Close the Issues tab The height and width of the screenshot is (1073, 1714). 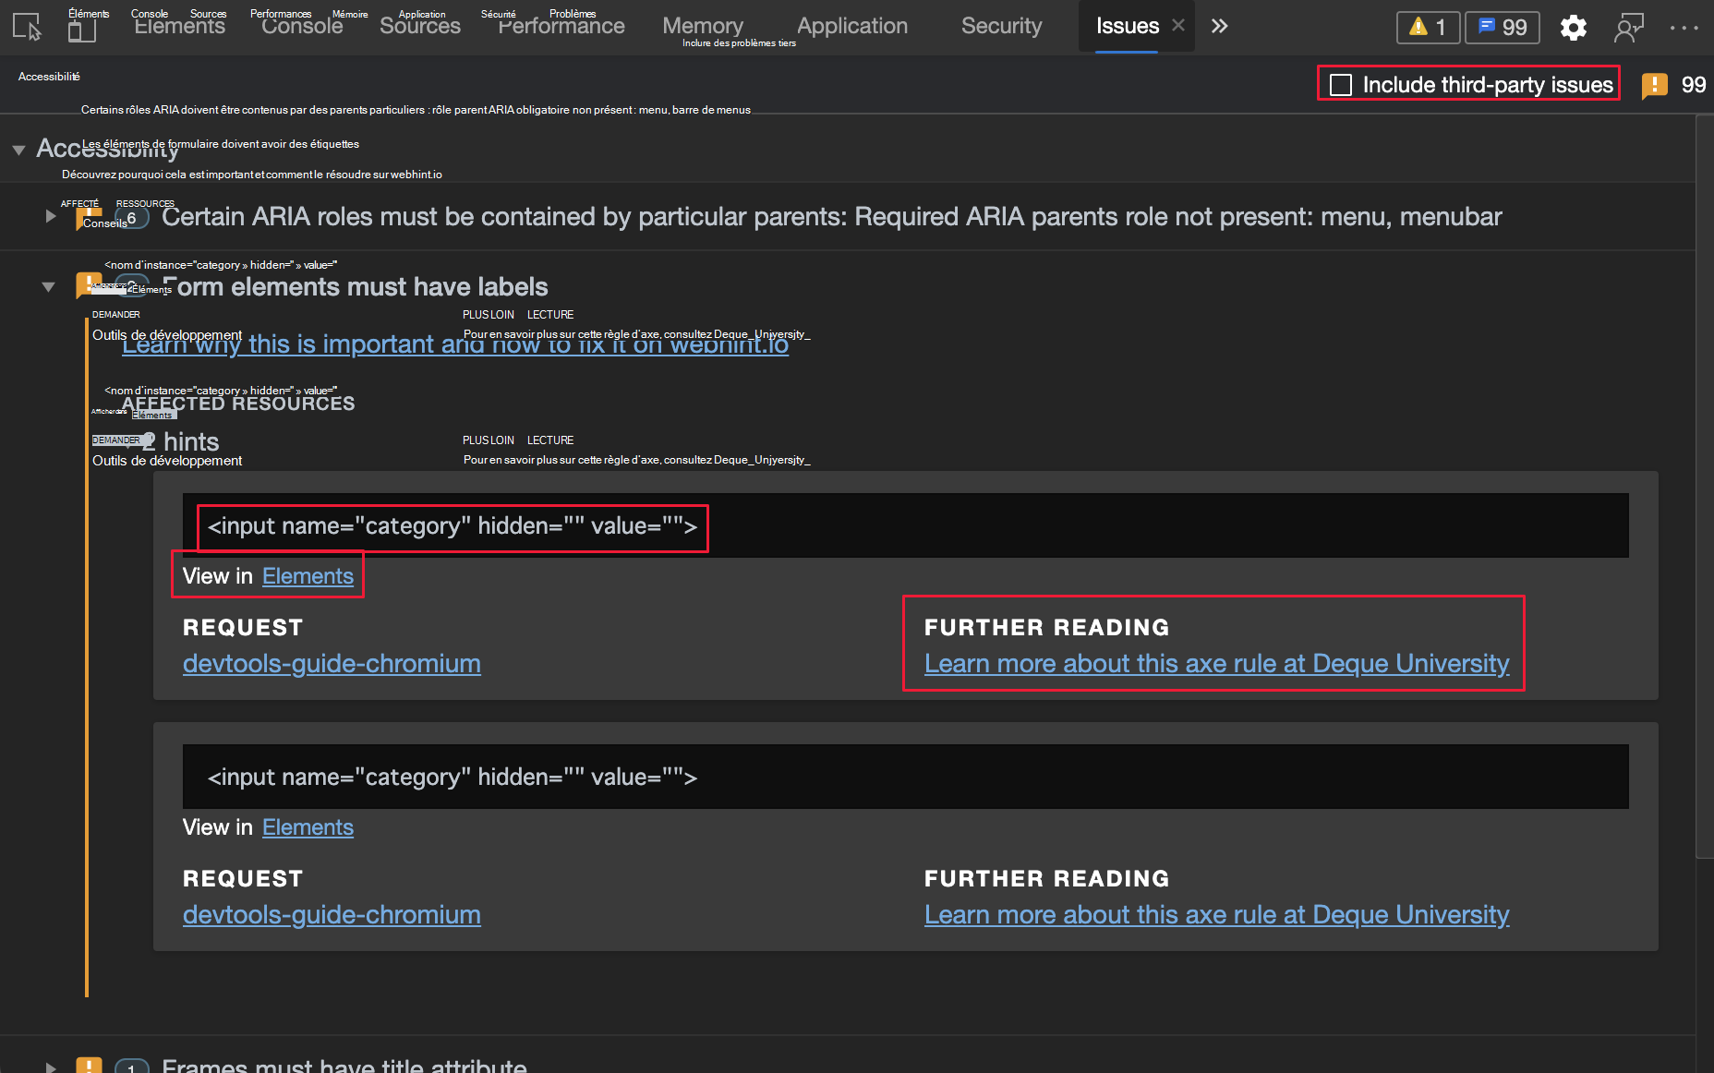1178,26
